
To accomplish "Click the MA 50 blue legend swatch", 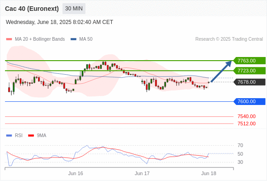I will tap(73, 39).
